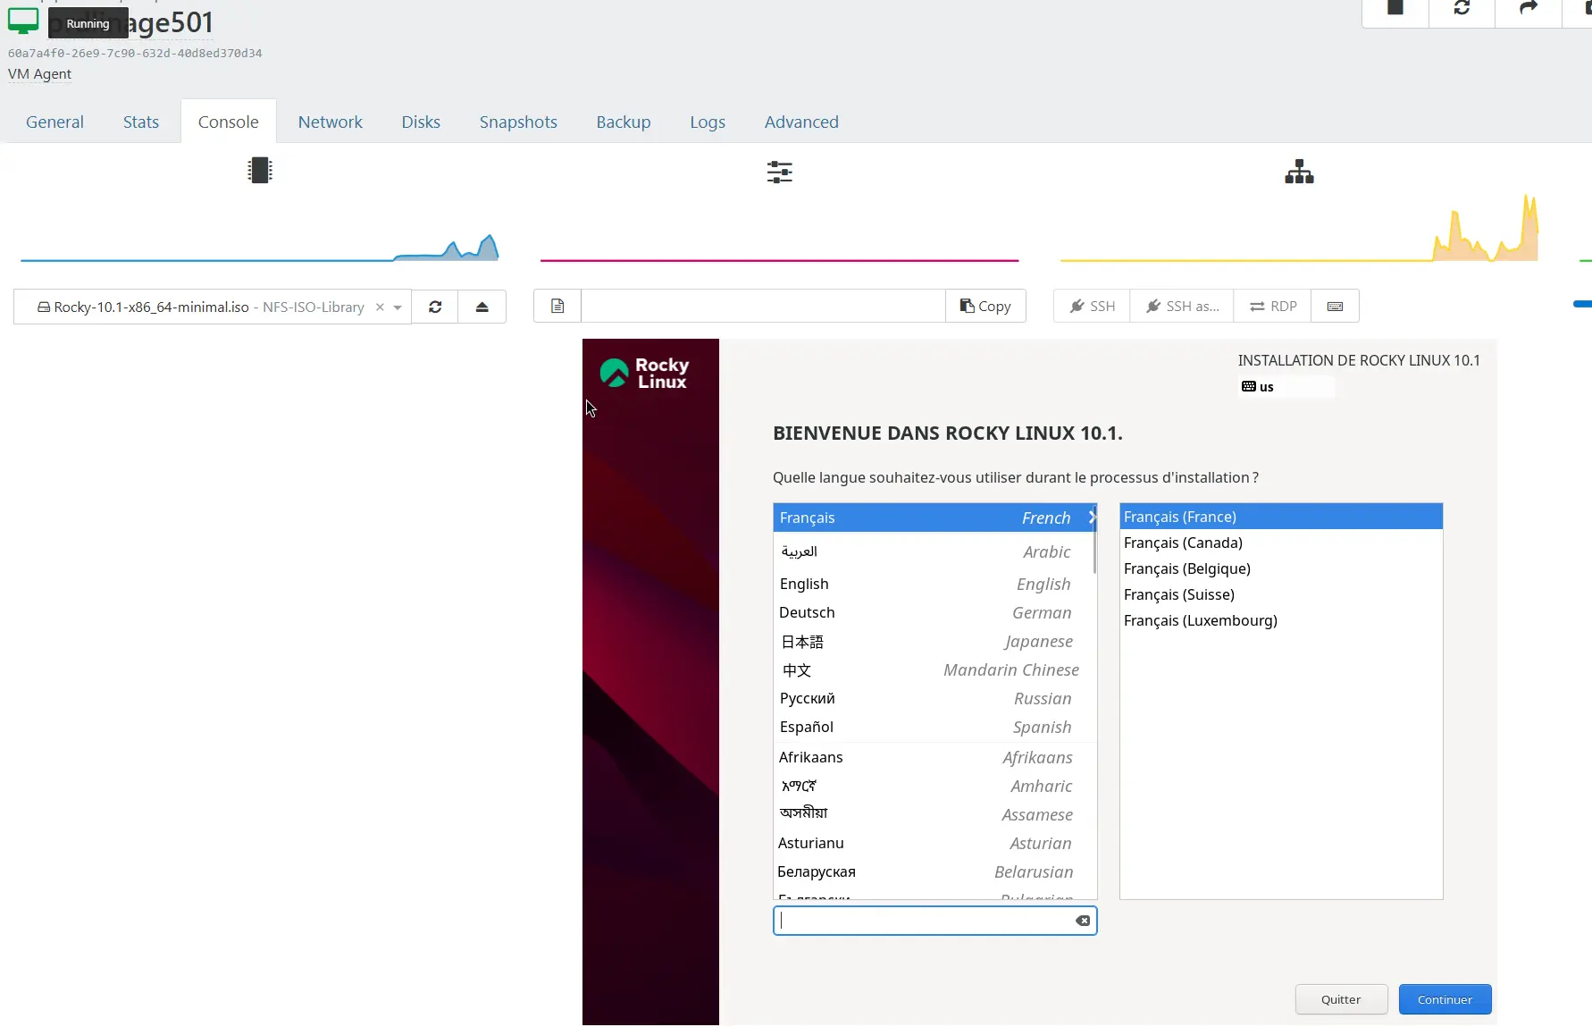Select the Français (French) language row
The width and height of the screenshot is (1592, 1027).
pos(934,518)
